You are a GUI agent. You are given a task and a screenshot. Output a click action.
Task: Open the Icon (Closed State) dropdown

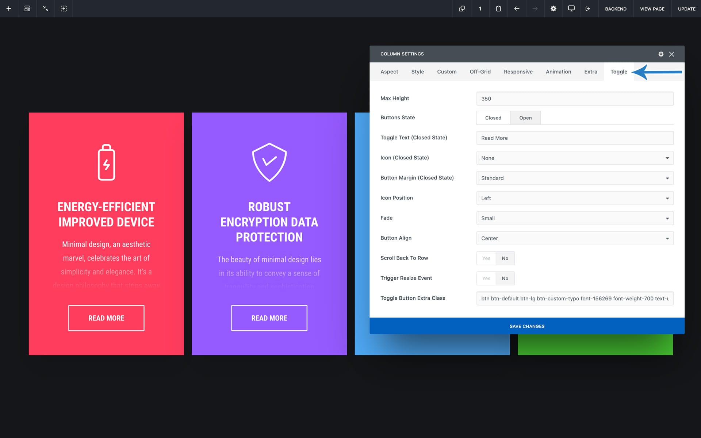tap(575, 158)
